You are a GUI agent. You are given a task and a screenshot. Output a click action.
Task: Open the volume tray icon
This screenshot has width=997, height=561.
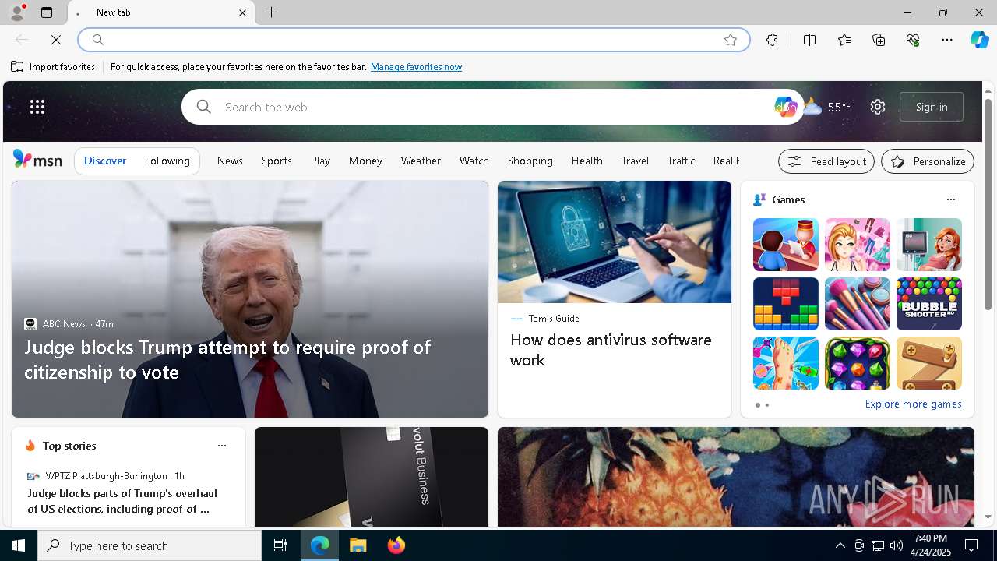896,545
